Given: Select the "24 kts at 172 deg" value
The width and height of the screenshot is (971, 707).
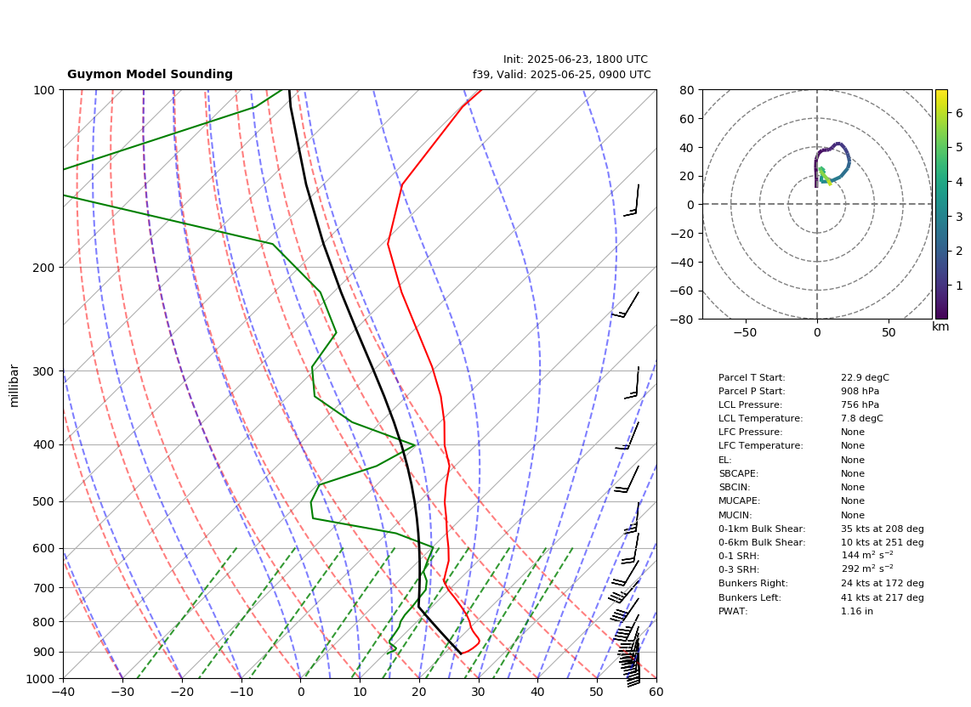Looking at the screenshot, I should pos(883,583).
